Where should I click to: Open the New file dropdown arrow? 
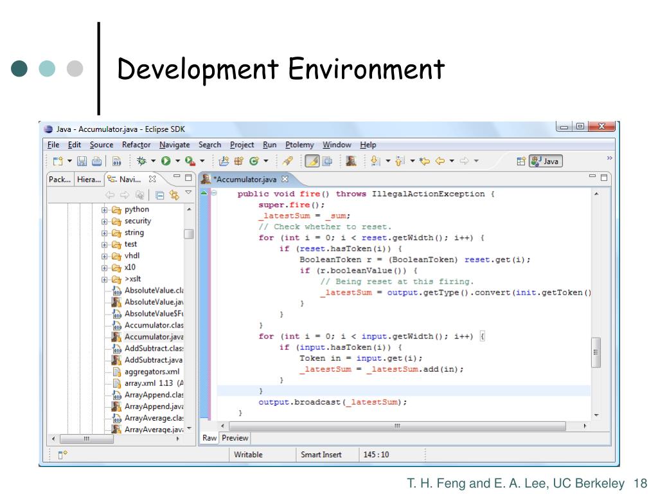tap(69, 161)
